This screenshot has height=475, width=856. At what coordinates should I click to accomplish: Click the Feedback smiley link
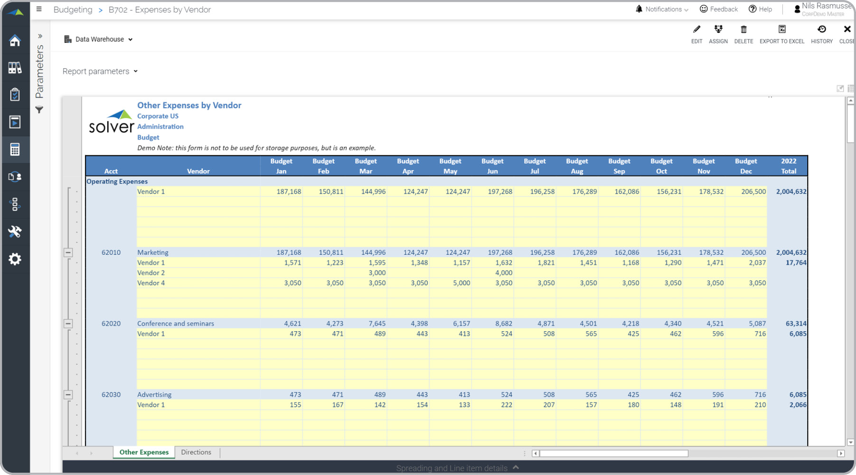point(719,9)
